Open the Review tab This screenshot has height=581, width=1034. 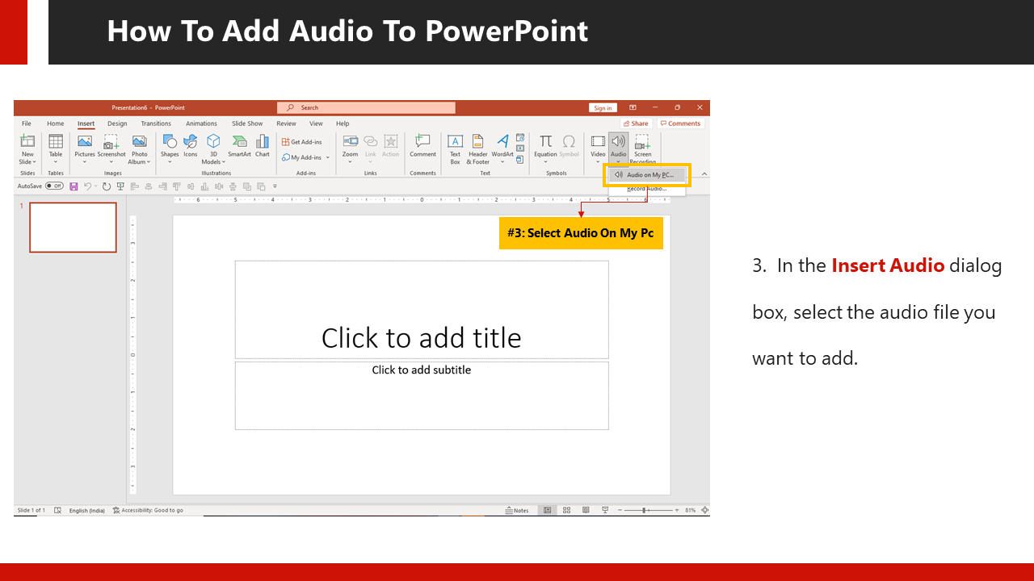click(286, 123)
